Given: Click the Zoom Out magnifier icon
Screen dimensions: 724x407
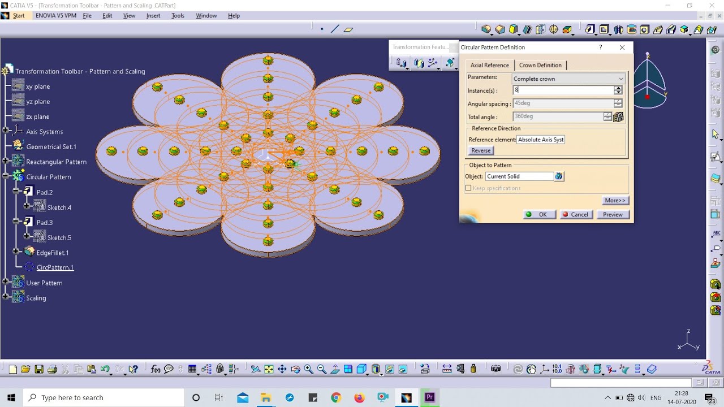Looking at the screenshot, I should 321,369.
